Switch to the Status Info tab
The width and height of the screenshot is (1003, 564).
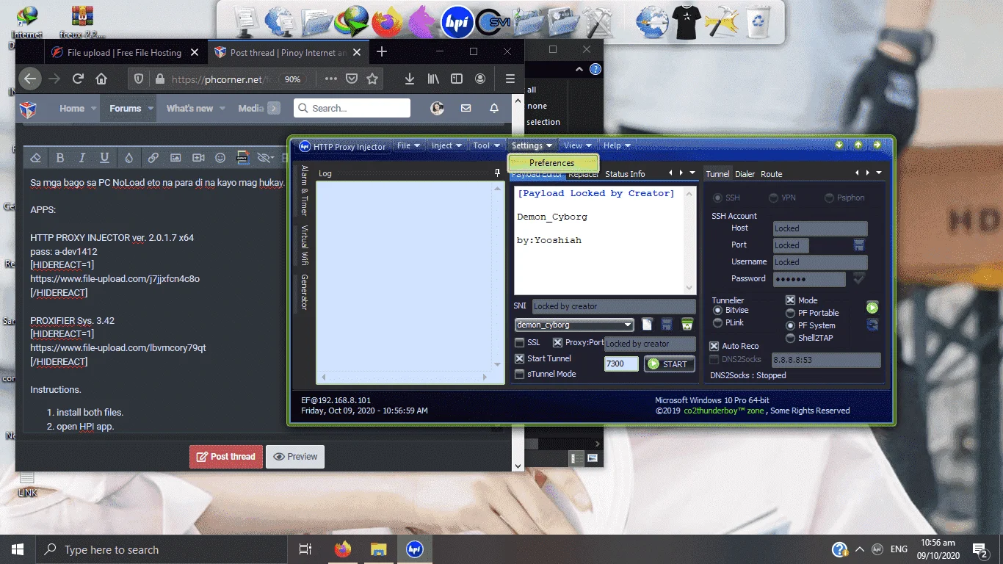click(x=625, y=174)
